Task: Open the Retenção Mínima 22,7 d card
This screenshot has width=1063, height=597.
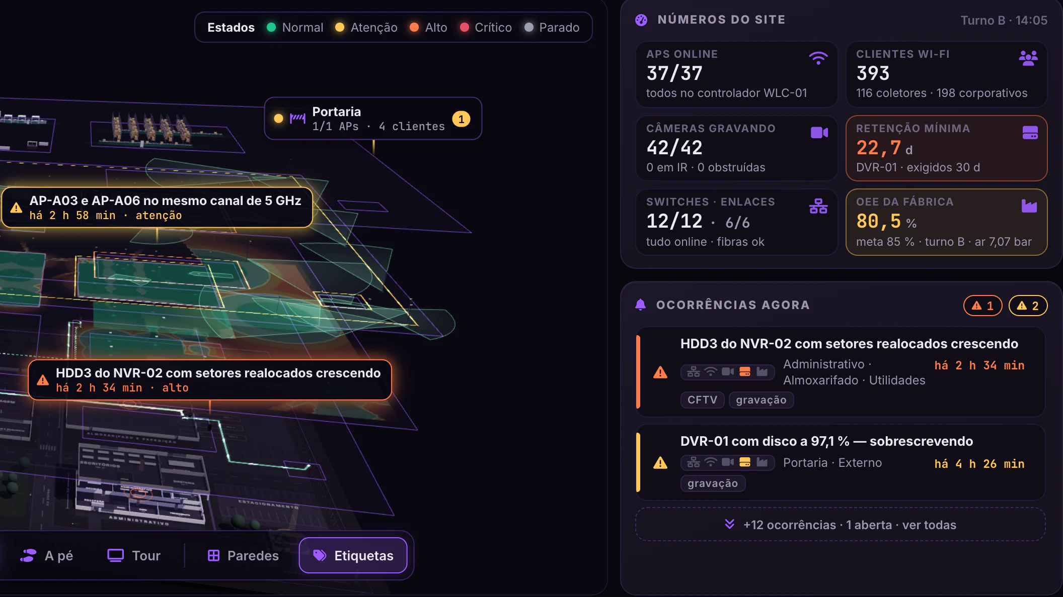Action: coord(946,148)
